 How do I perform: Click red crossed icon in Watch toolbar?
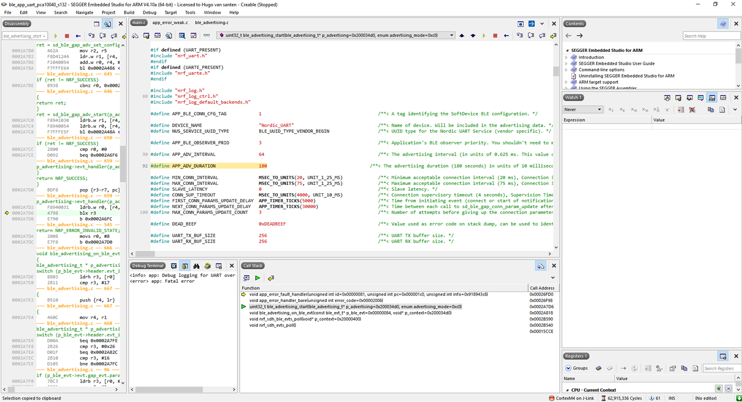point(692,110)
